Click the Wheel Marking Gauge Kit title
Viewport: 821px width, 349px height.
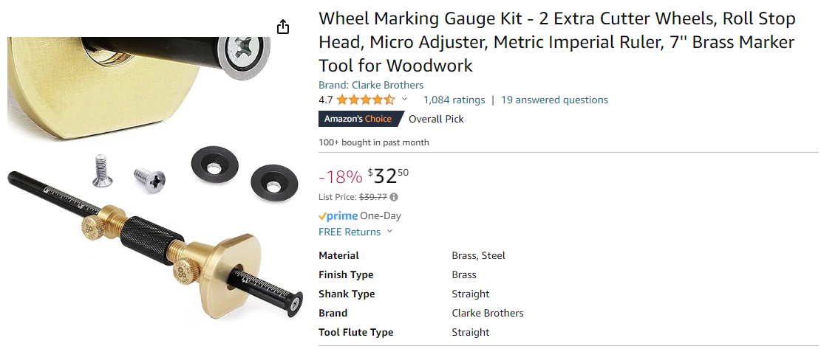coord(557,42)
